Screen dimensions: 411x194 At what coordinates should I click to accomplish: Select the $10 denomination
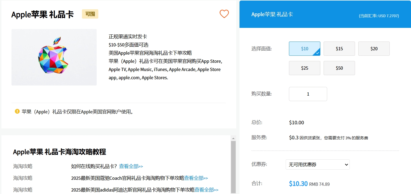click(x=304, y=49)
